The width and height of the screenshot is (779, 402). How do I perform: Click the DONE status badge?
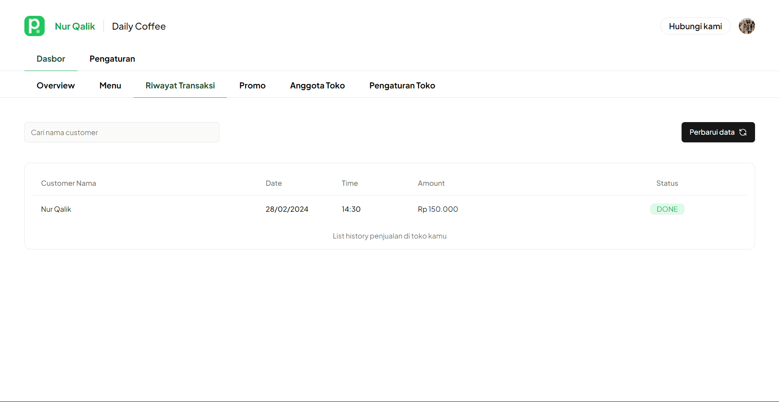[x=667, y=209]
